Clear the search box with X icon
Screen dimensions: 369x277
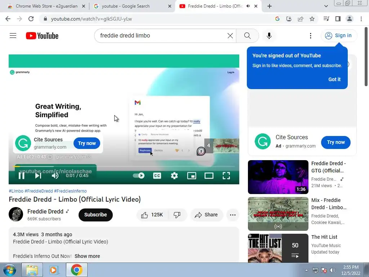[x=230, y=36]
